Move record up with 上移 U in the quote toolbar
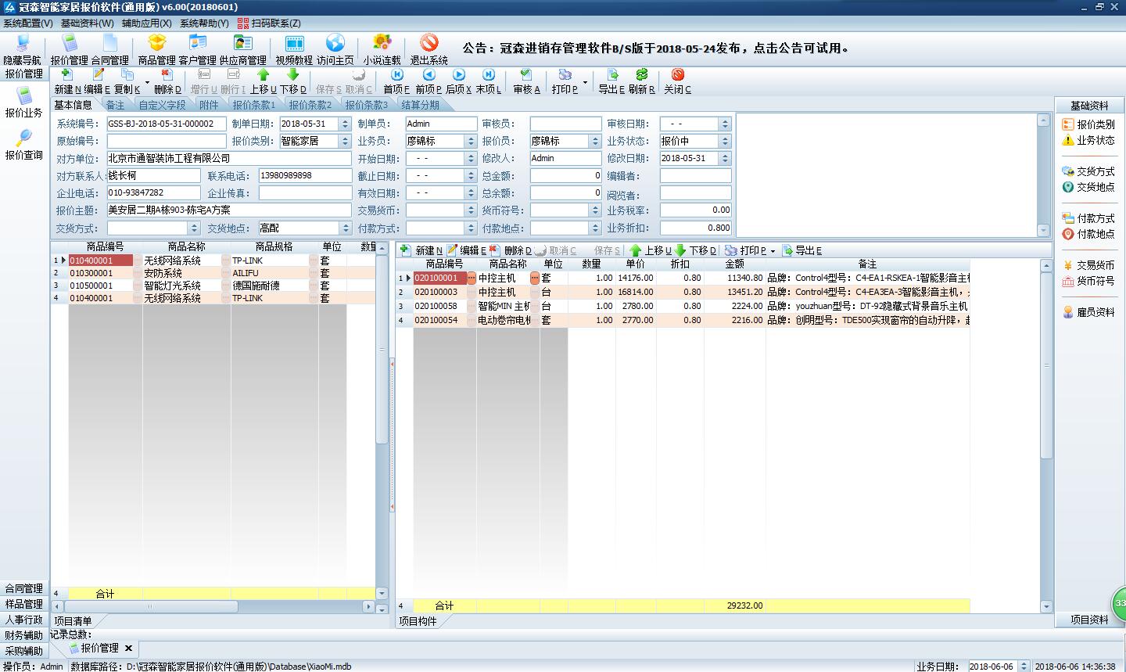 (264, 81)
